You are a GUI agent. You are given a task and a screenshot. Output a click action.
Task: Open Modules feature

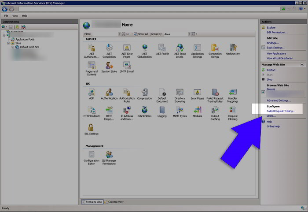click(198, 112)
